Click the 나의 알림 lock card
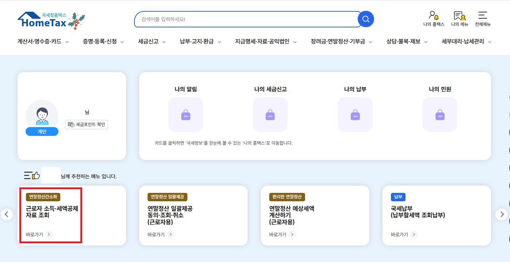Viewport: 510px width, 263px height. [186, 115]
